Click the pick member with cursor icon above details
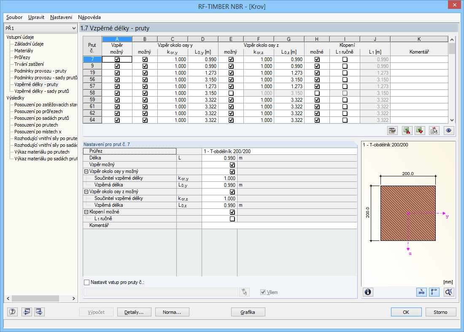The image size is (464, 332). pos(434,130)
